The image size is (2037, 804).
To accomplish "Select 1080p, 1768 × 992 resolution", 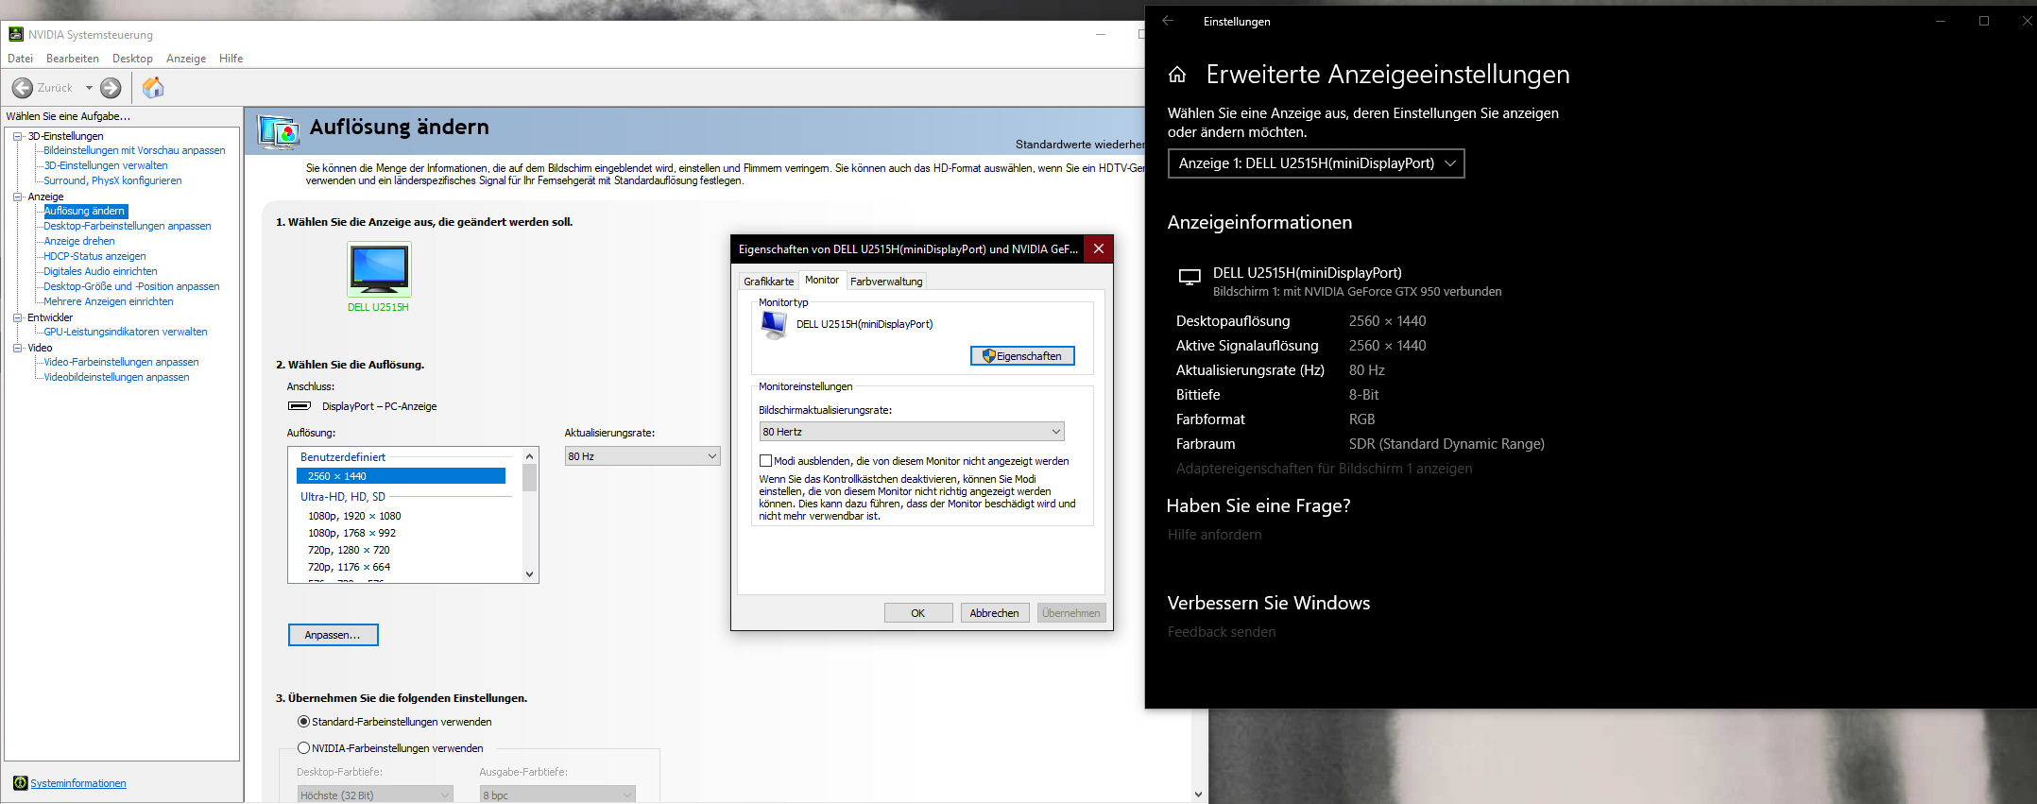I will click(351, 533).
